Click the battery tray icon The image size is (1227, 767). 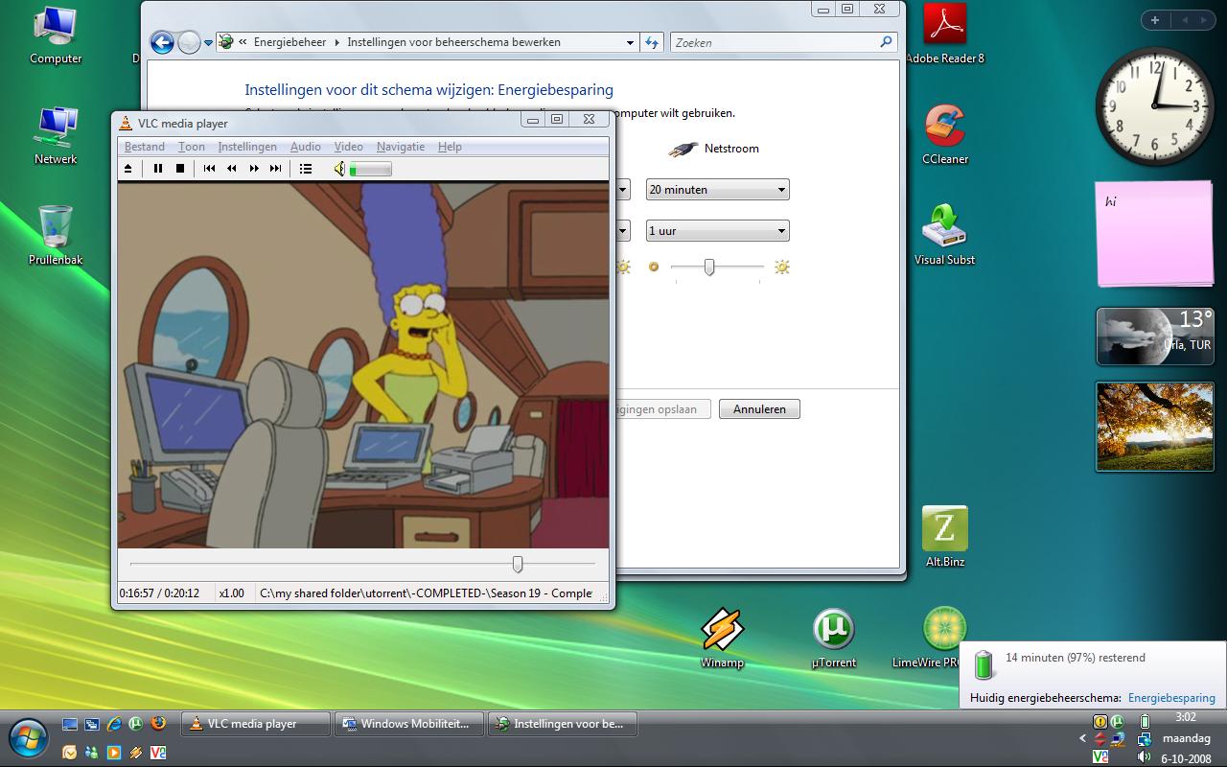[x=1145, y=721]
